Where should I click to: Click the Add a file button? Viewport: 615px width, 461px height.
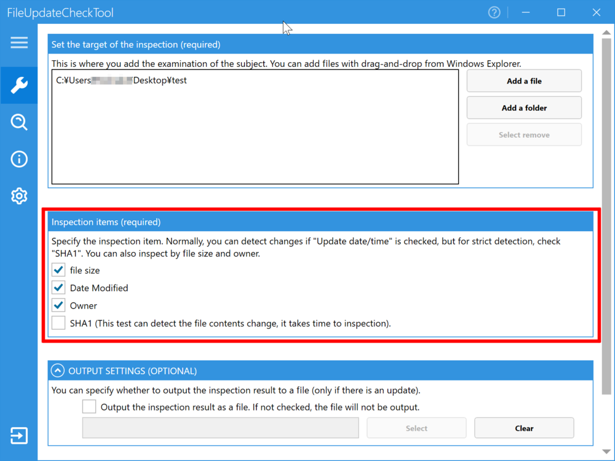pos(524,81)
